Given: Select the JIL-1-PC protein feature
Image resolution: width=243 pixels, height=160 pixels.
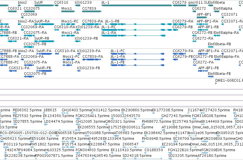Looking at the screenshot, I should [x=137, y=54].
